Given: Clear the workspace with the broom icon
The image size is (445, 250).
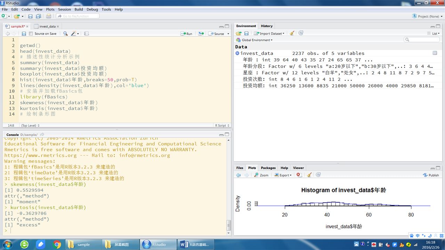Looking at the screenshot, I should click(292, 33).
